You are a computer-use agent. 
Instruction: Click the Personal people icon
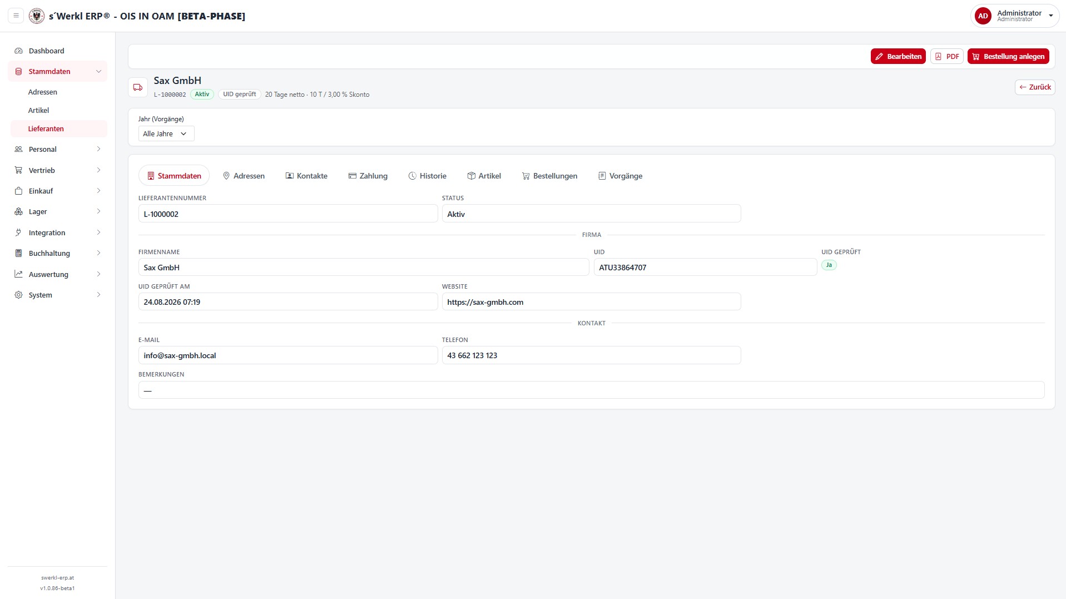click(x=18, y=149)
